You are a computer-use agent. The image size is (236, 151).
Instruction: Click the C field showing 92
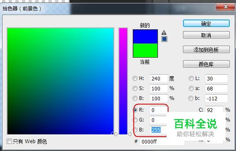tap(214, 110)
